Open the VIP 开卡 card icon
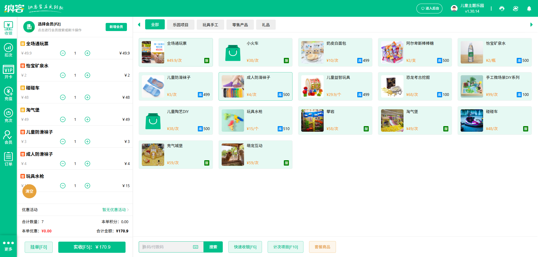Image resolution: width=538 pixels, height=257 pixels. tap(8, 72)
